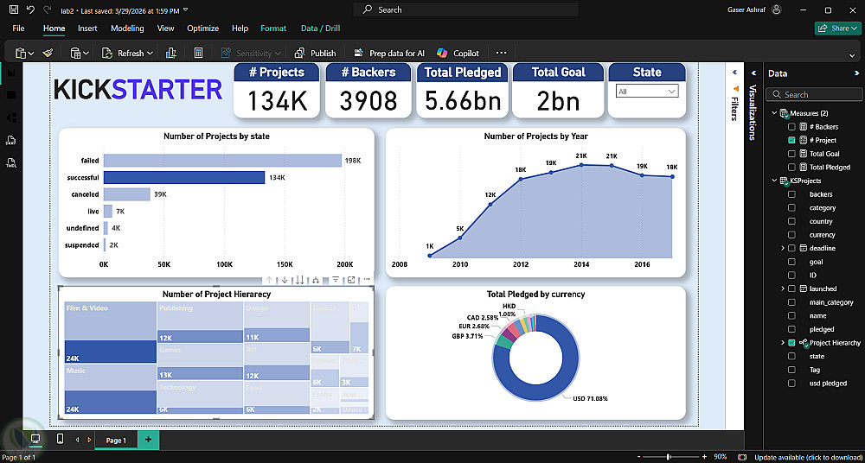Viewport: 865px width, 463px height.
Task: Select the Page 1 tab
Action: pyautogui.click(x=116, y=440)
